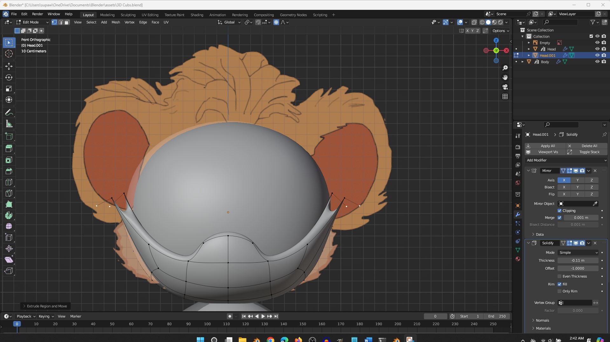
Task: Click the zoom viewport icon
Action: pyautogui.click(x=505, y=68)
